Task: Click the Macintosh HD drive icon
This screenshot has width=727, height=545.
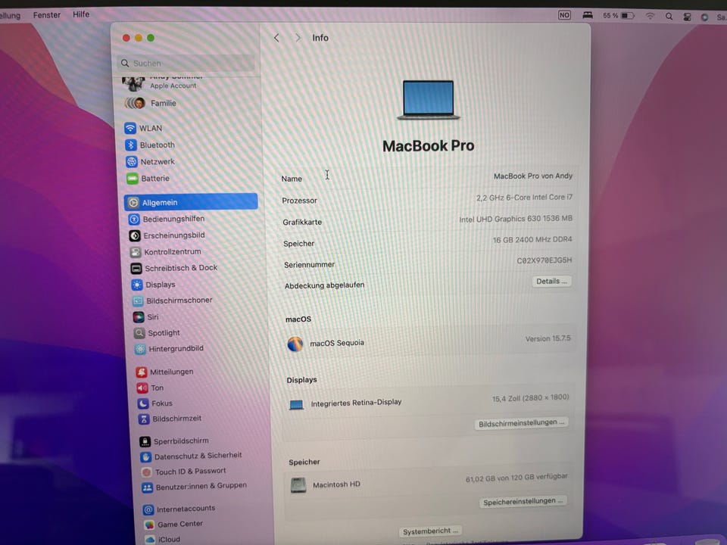Action: tap(298, 485)
